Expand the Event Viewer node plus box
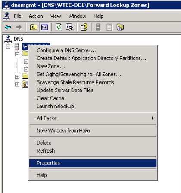Viewport: 181px width, 193px height. [17, 84]
